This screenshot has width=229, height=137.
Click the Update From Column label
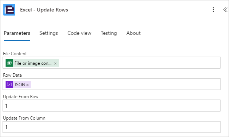click(24, 118)
